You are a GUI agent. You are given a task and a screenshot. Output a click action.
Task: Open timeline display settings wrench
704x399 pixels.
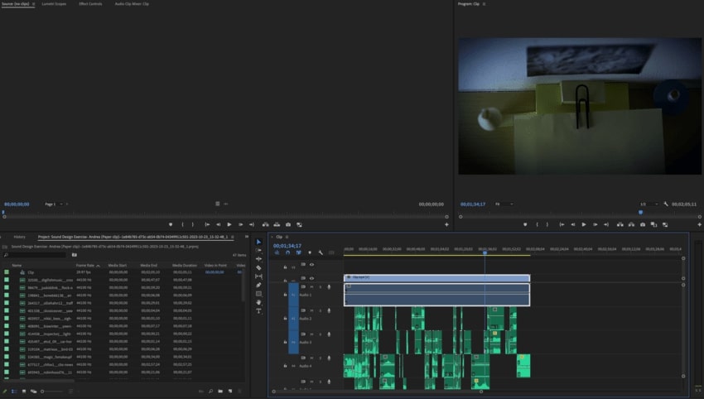(x=321, y=252)
